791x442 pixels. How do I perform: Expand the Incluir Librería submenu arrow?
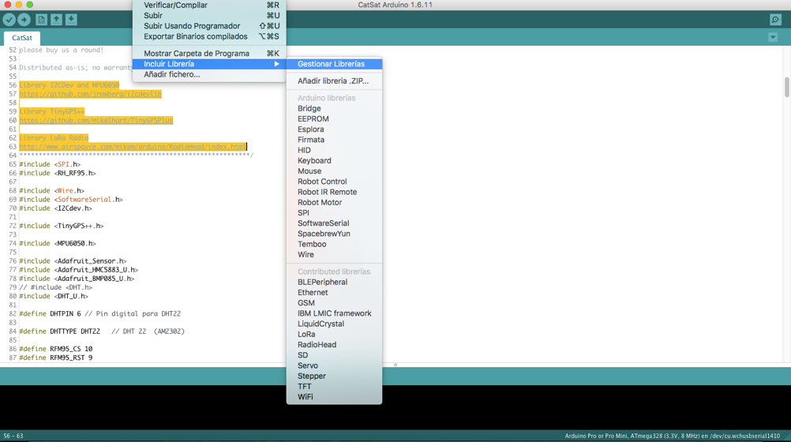click(276, 64)
